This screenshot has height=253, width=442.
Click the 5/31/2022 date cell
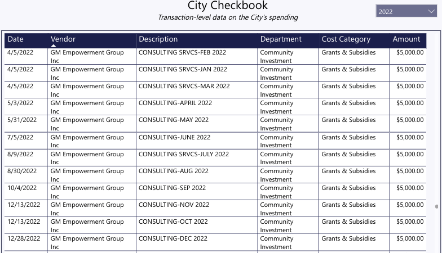(26, 124)
